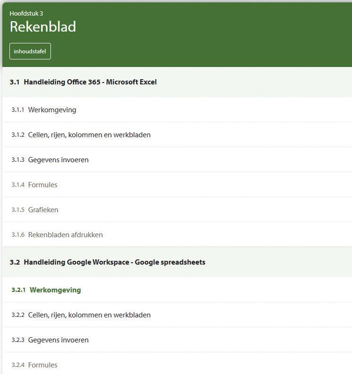Viewport: 352px width, 374px height.
Task: Open 3.2.2 Cellen, rijen, kolommen en werkbladen
Action: click(x=177, y=315)
